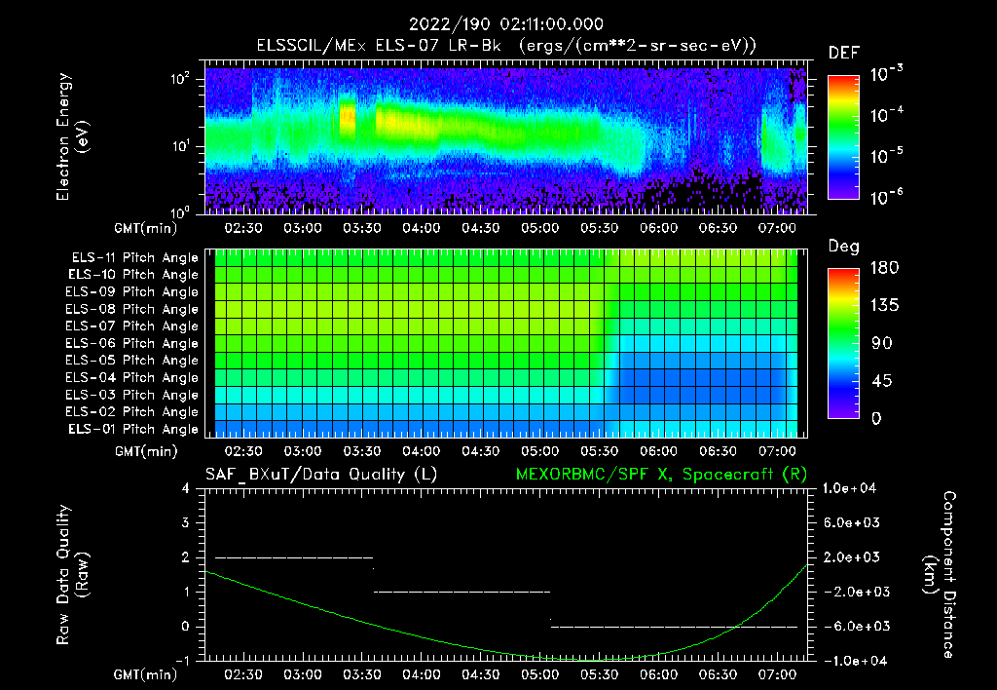Click the data quality line segment at level 1
The height and width of the screenshot is (690, 997).
pyautogui.click(x=462, y=592)
